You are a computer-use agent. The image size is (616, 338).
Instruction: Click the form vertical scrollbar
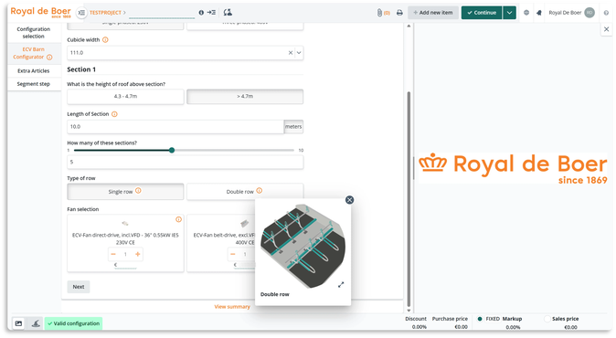(409, 198)
